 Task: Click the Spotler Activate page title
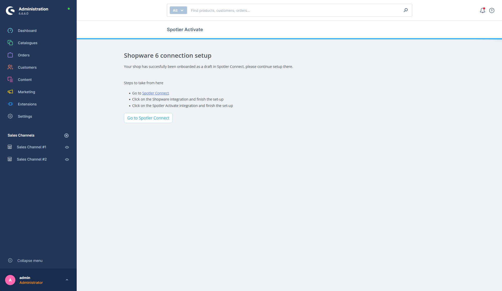coord(185,30)
